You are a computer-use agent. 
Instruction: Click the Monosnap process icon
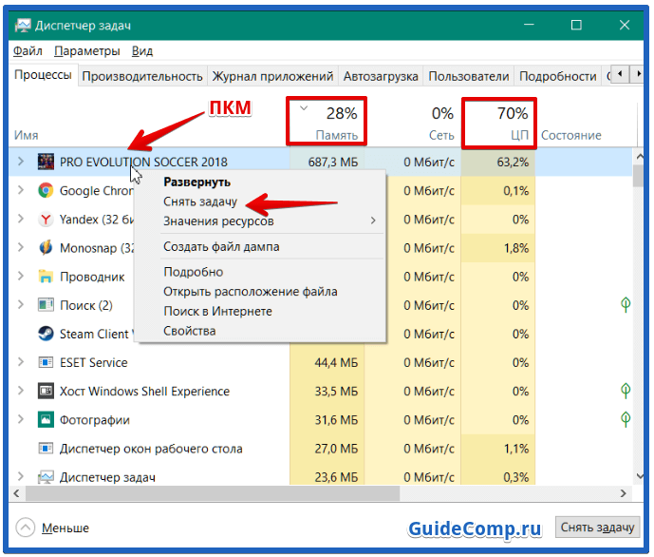tap(46, 248)
